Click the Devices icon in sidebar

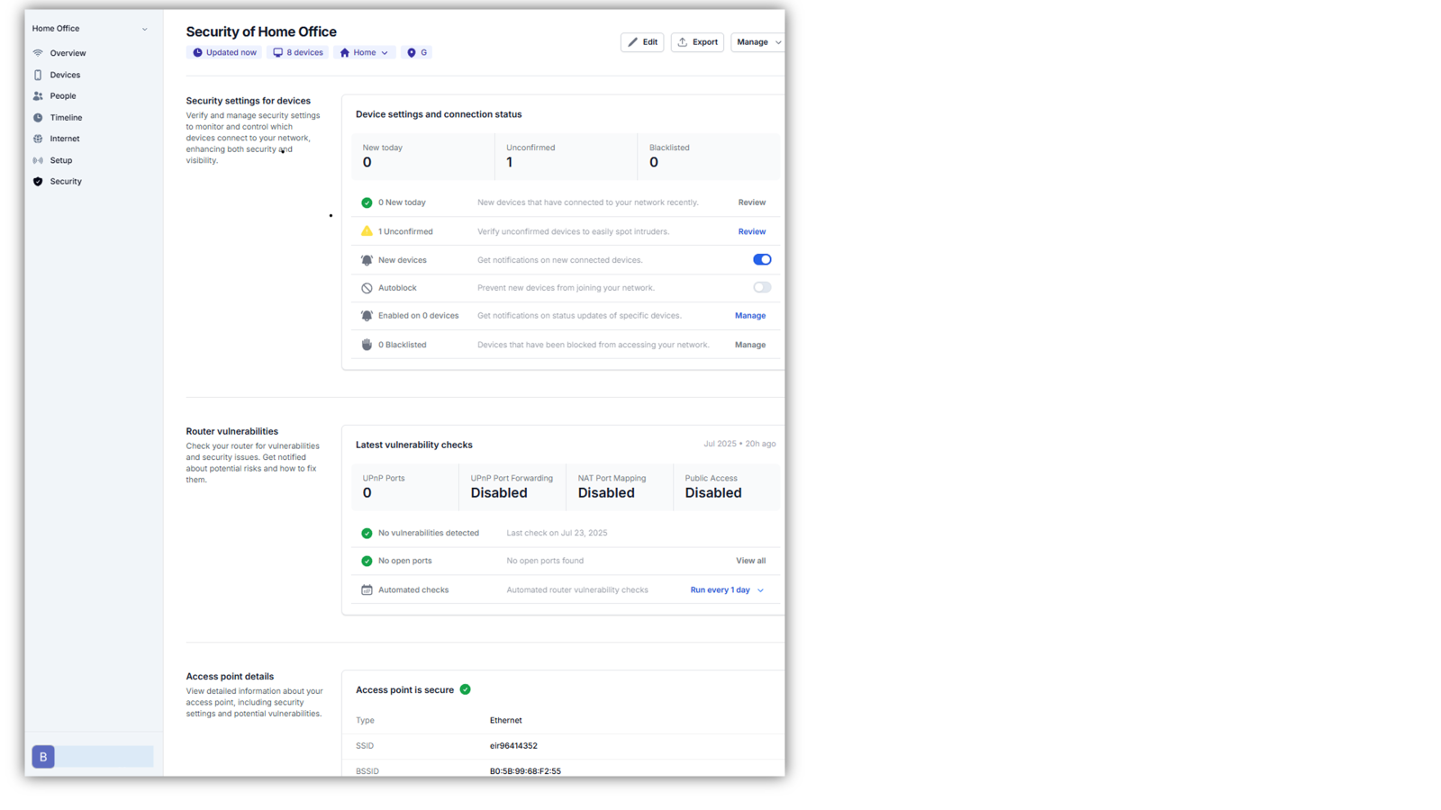[38, 75]
